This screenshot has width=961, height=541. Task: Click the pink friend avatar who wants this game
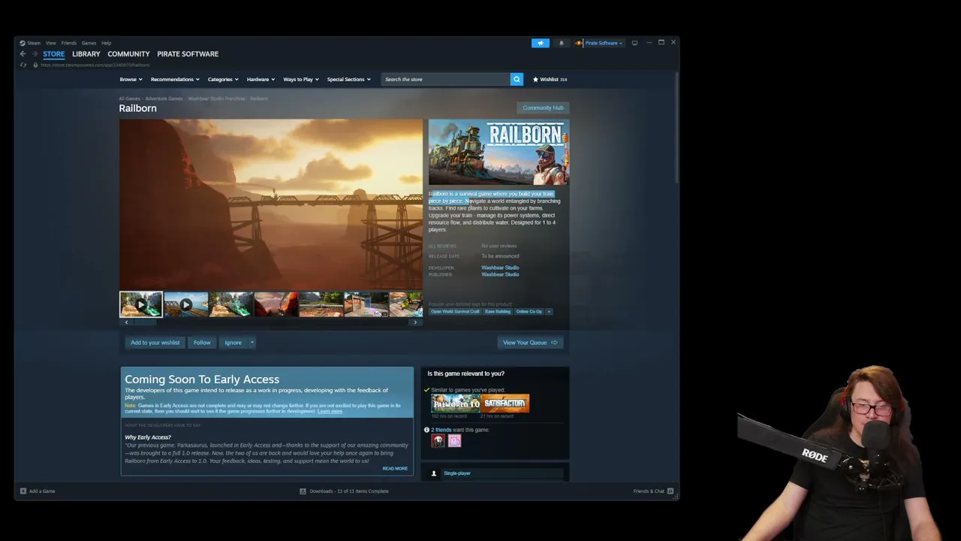(x=454, y=441)
